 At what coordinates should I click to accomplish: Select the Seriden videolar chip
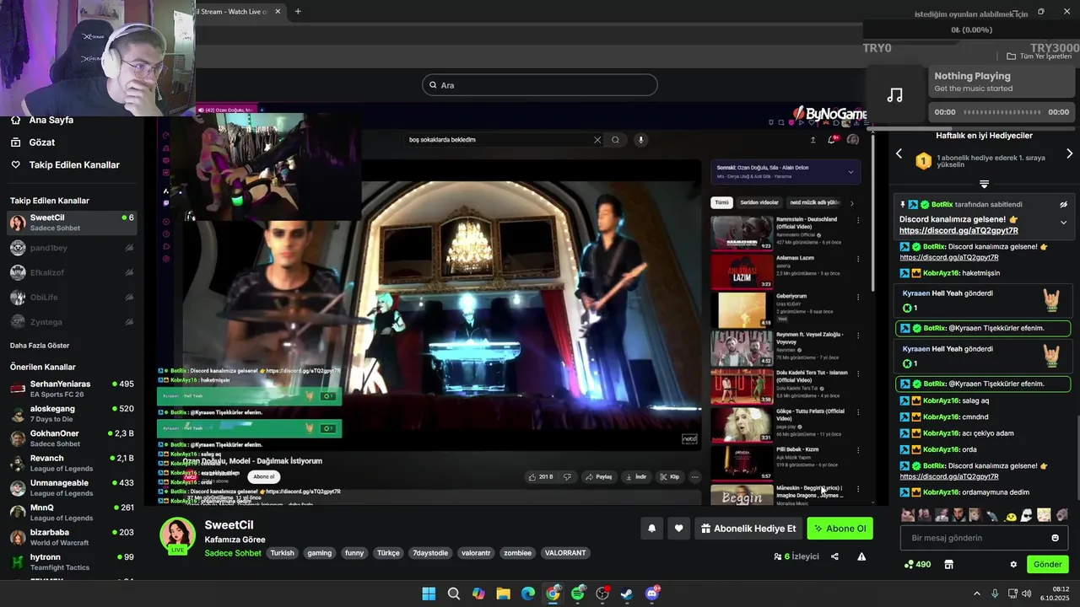(759, 202)
